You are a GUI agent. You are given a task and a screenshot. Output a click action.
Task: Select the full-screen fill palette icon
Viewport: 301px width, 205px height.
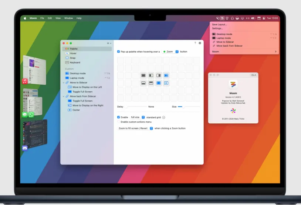143,75
